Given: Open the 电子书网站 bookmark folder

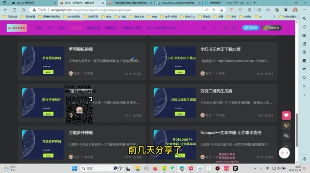Looking at the screenshot, I should click(168, 17).
